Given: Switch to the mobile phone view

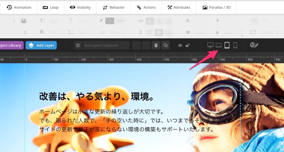Looking at the screenshot, I should (235, 45).
